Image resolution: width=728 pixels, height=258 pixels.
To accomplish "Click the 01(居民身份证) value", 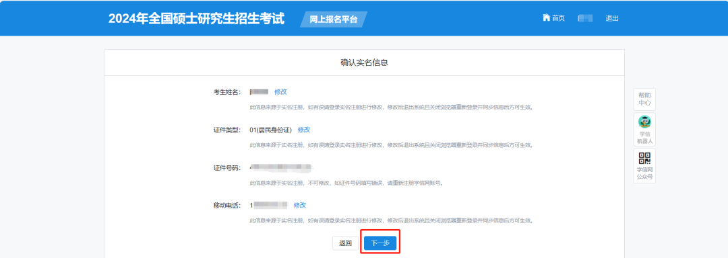I will point(271,130).
